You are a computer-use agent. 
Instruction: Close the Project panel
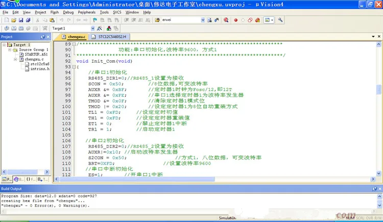pyautogui.click(x=48, y=37)
